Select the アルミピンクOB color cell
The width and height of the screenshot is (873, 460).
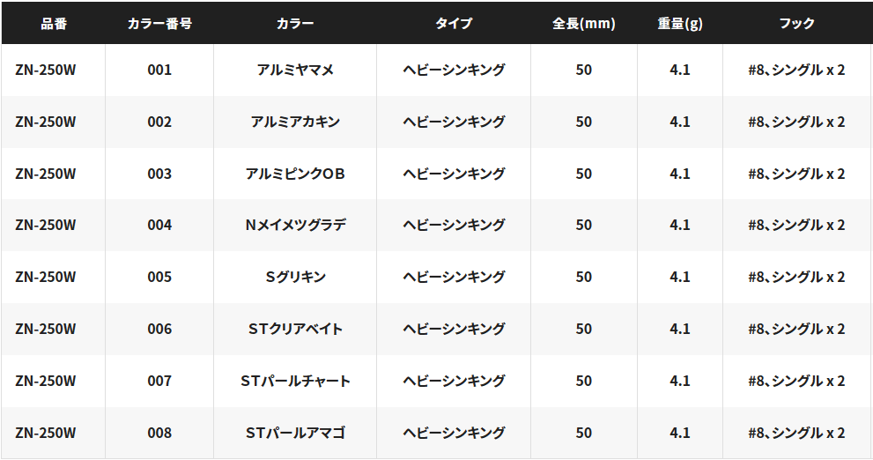(x=295, y=174)
